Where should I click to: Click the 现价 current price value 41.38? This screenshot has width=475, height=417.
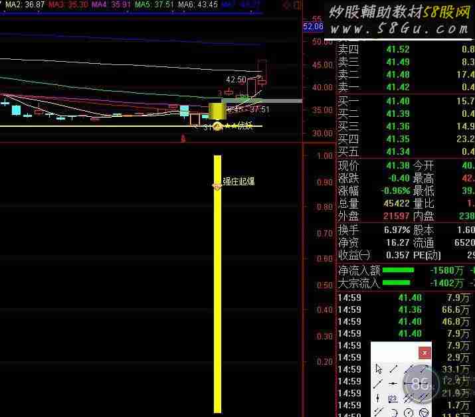click(398, 165)
